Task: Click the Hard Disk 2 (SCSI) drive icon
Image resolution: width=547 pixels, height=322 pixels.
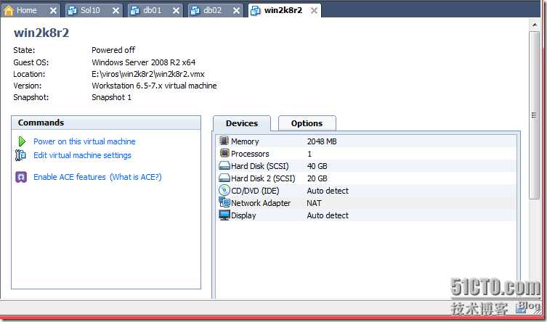Action: pos(224,178)
